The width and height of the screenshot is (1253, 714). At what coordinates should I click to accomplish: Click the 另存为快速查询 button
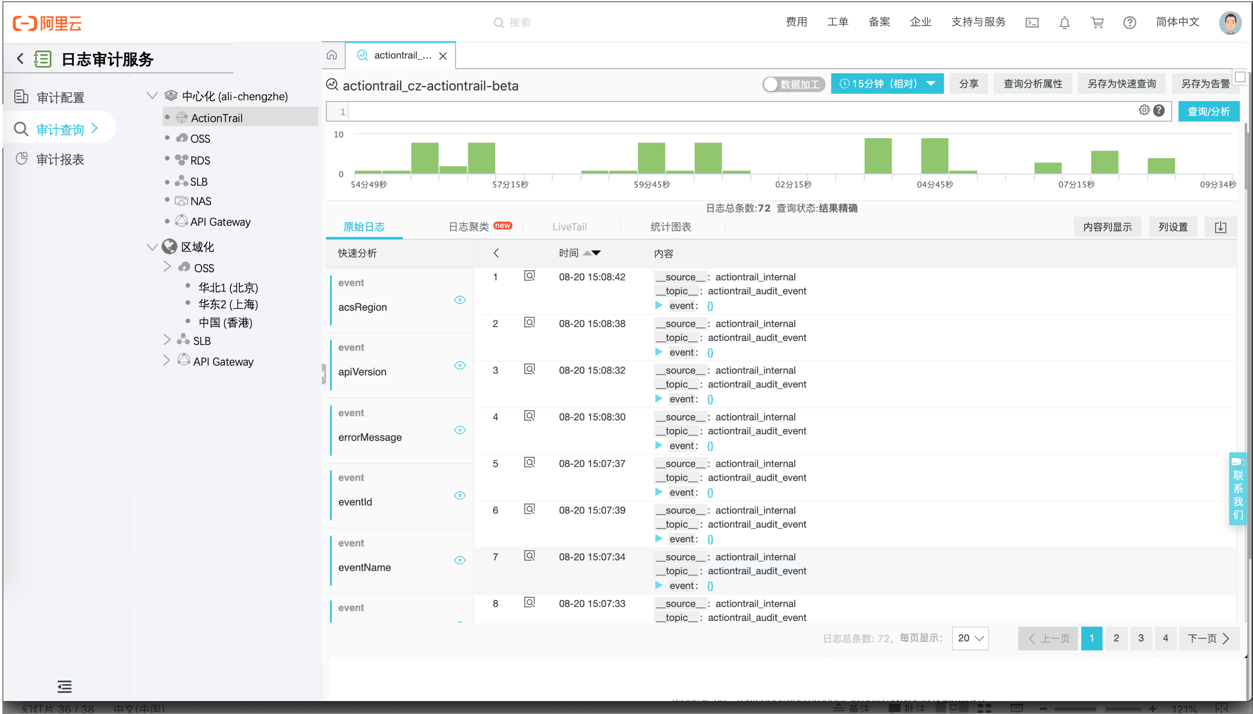1121,84
